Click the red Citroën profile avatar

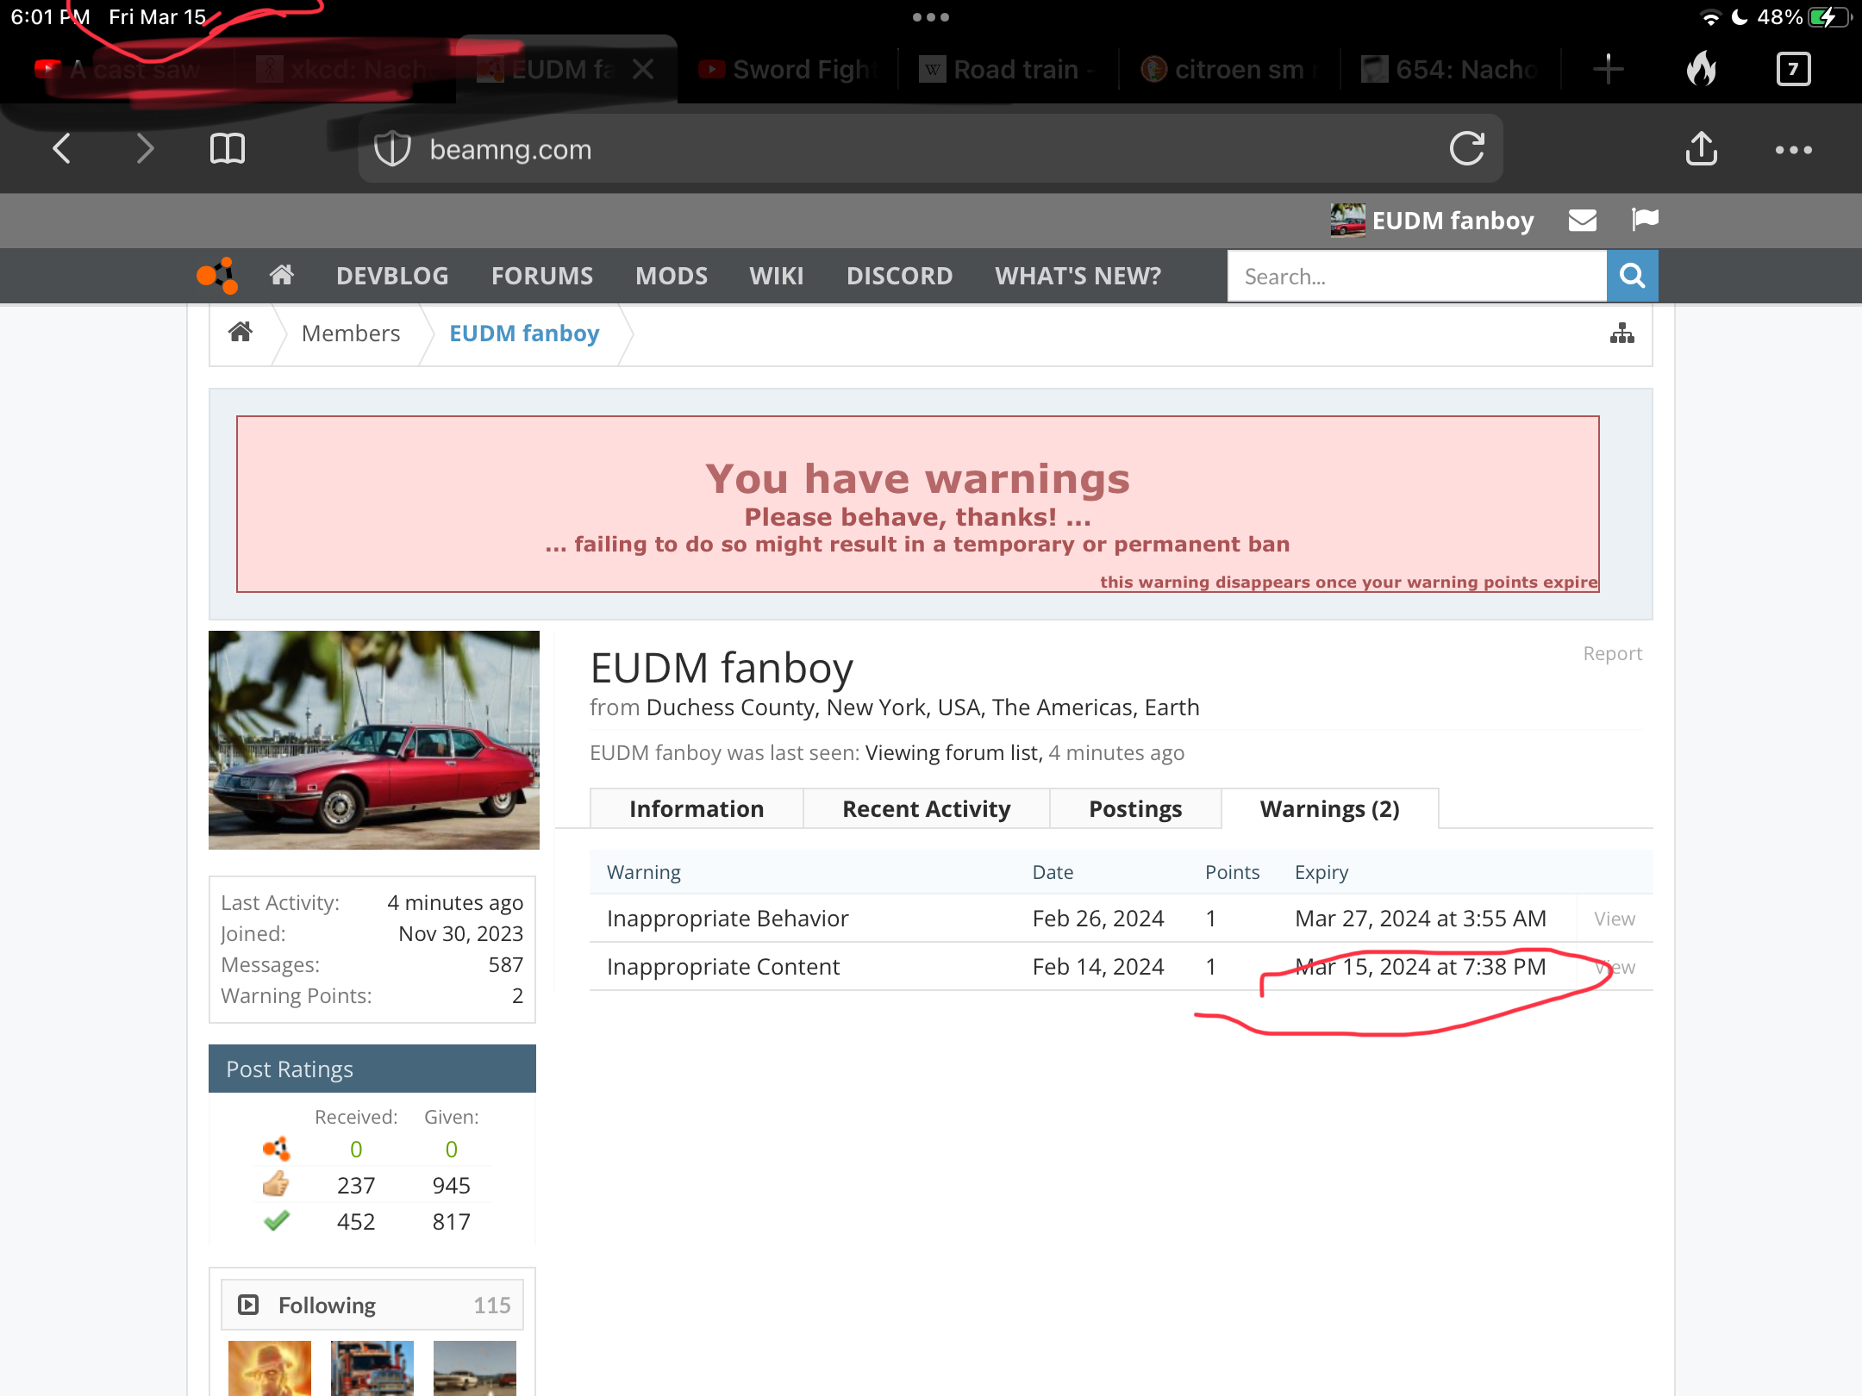coord(374,740)
